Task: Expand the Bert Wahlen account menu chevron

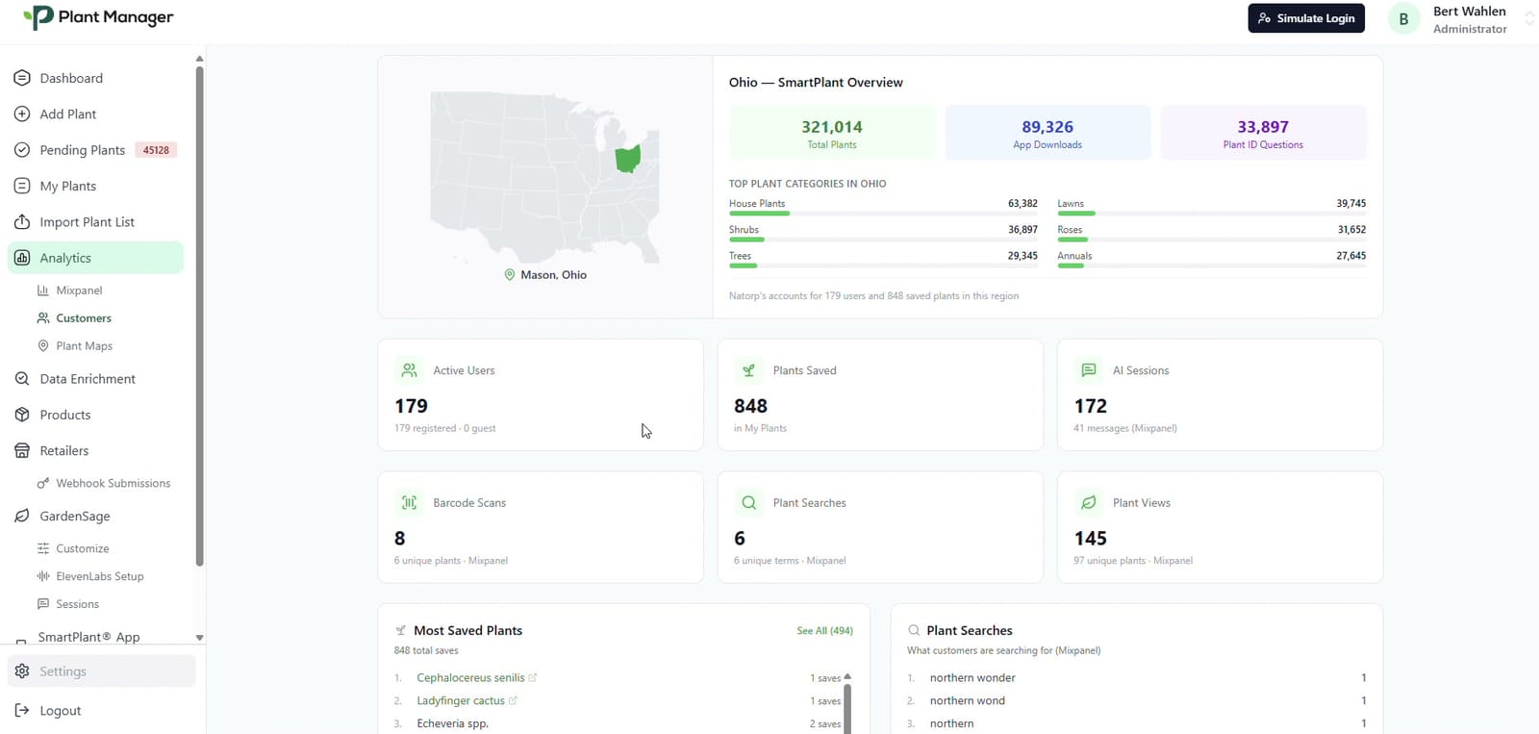Action: [1528, 19]
